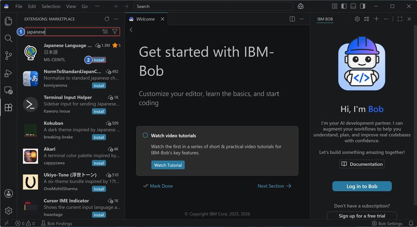
Task: Open Bob icon next to search bar
Action: 301,6
